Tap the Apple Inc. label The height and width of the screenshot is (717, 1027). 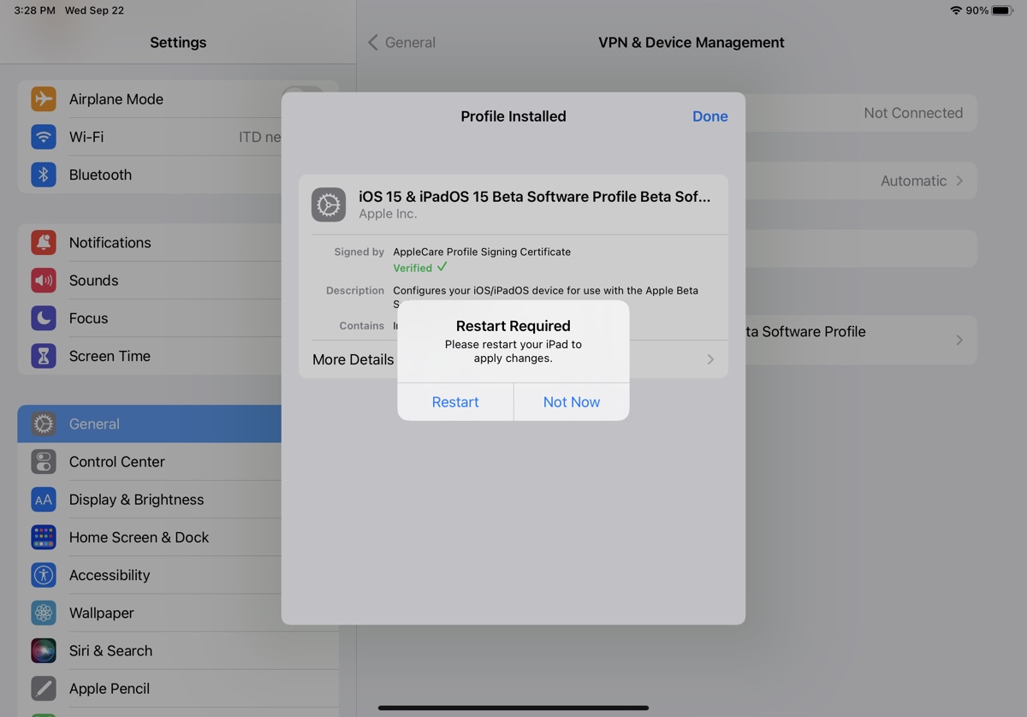[x=388, y=214]
